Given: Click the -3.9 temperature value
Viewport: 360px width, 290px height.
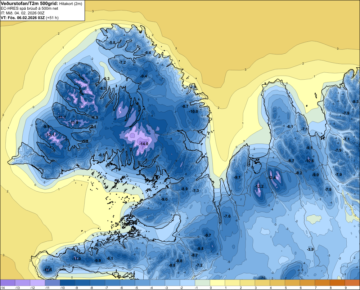Looking at the screenshot, I should click(310, 250).
